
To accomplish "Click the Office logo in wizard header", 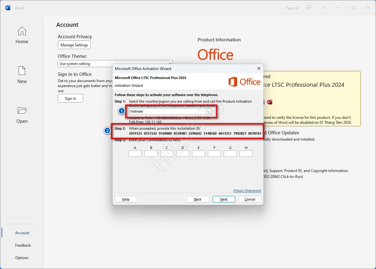I will 245,82.
